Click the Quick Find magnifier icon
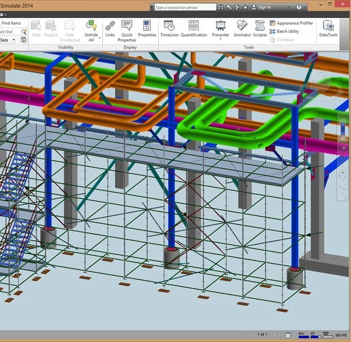This screenshot has height=342, width=351. pyautogui.click(x=24, y=31)
